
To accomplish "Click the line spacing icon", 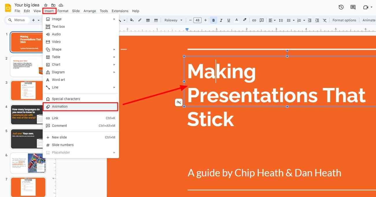I will pos(281,20).
